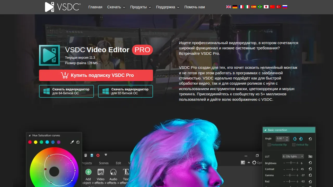This screenshot has width=333, height=187.
Task: Go to Главная page
Action: click(x=95, y=7)
